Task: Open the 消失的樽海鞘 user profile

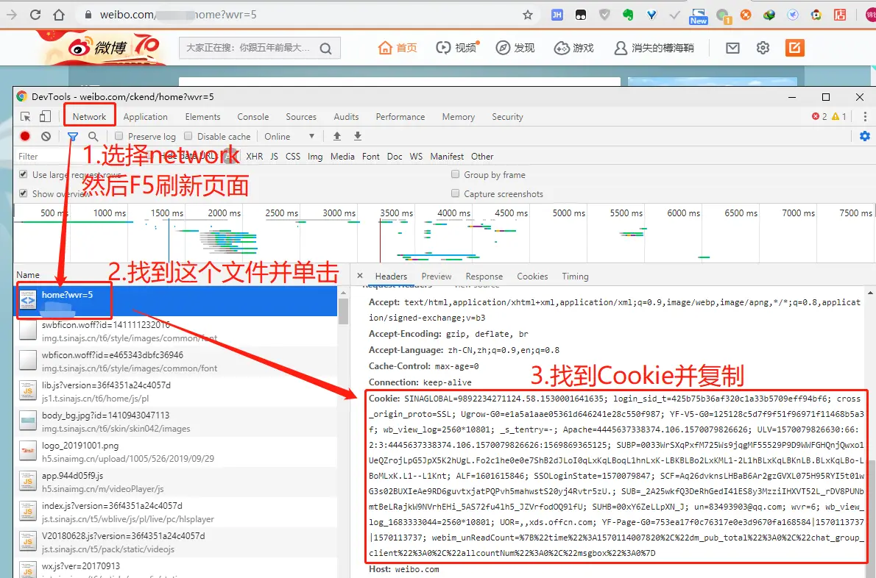Action: coord(654,48)
